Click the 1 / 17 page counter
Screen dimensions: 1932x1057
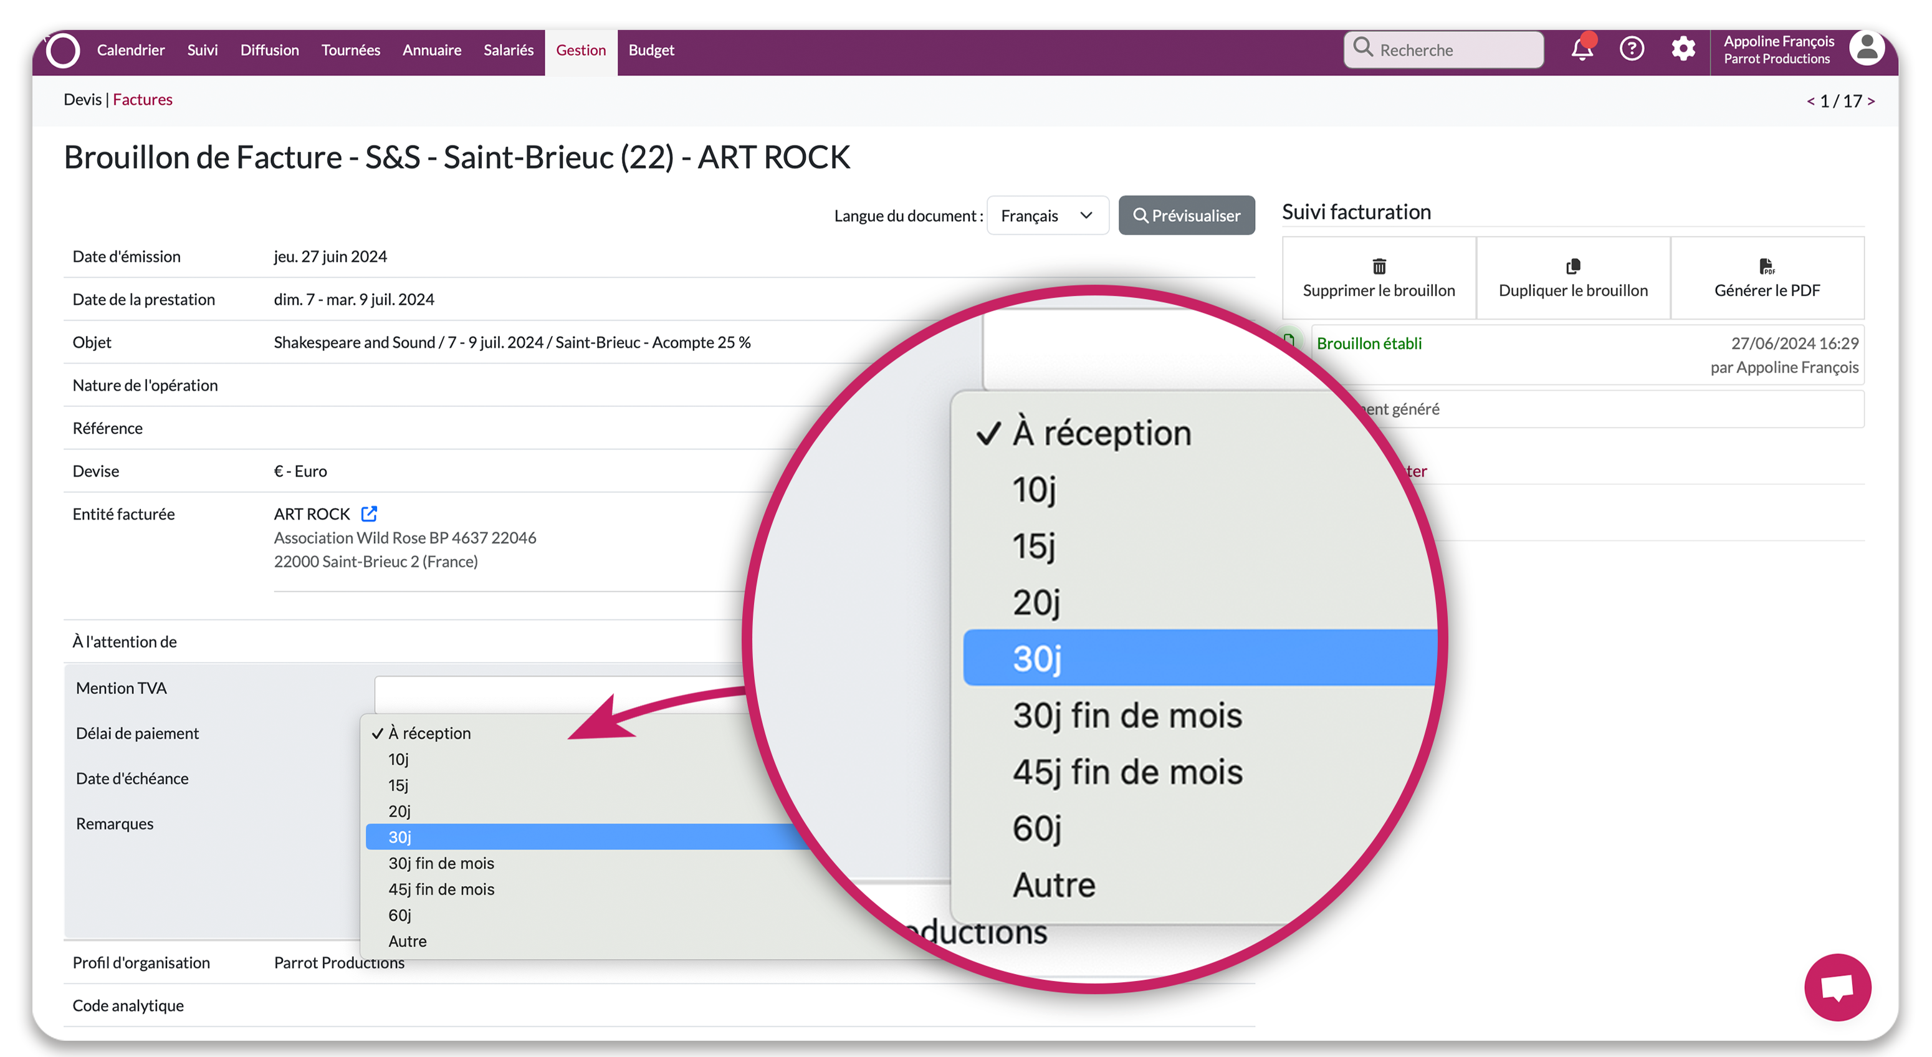1840,101
